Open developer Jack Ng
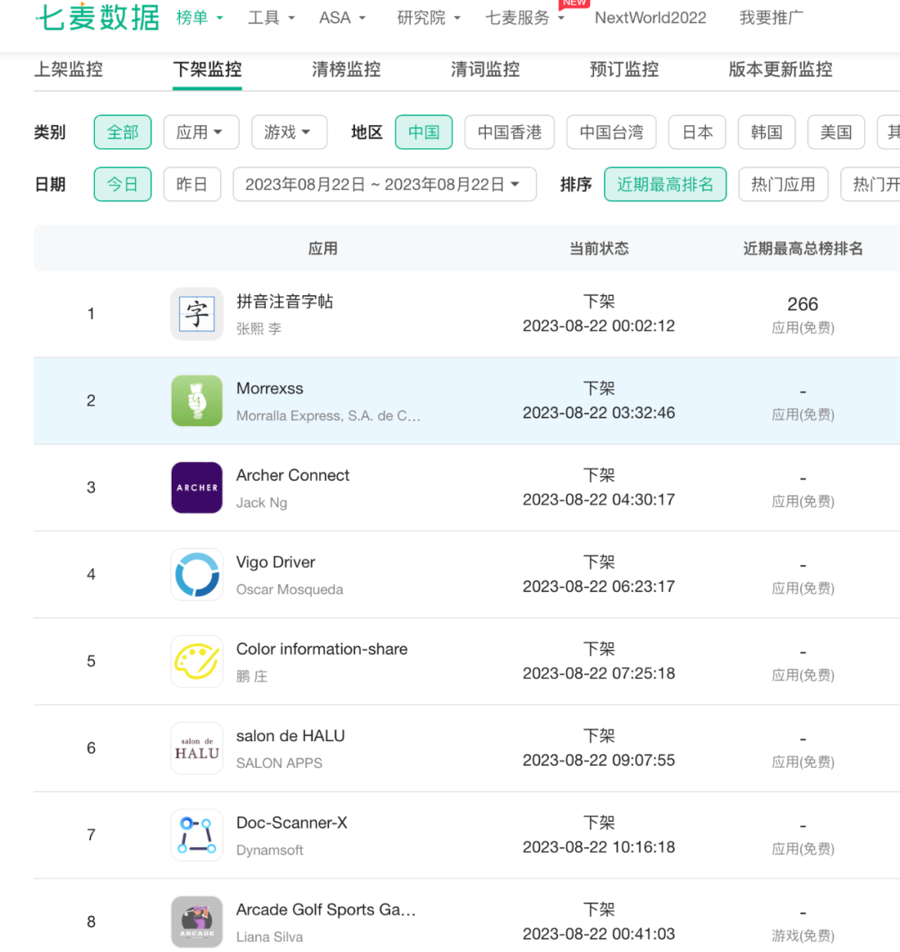 (262, 502)
